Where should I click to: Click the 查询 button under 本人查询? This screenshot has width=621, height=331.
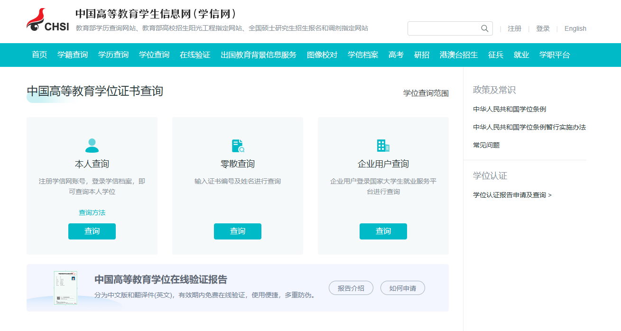(92, 231)
